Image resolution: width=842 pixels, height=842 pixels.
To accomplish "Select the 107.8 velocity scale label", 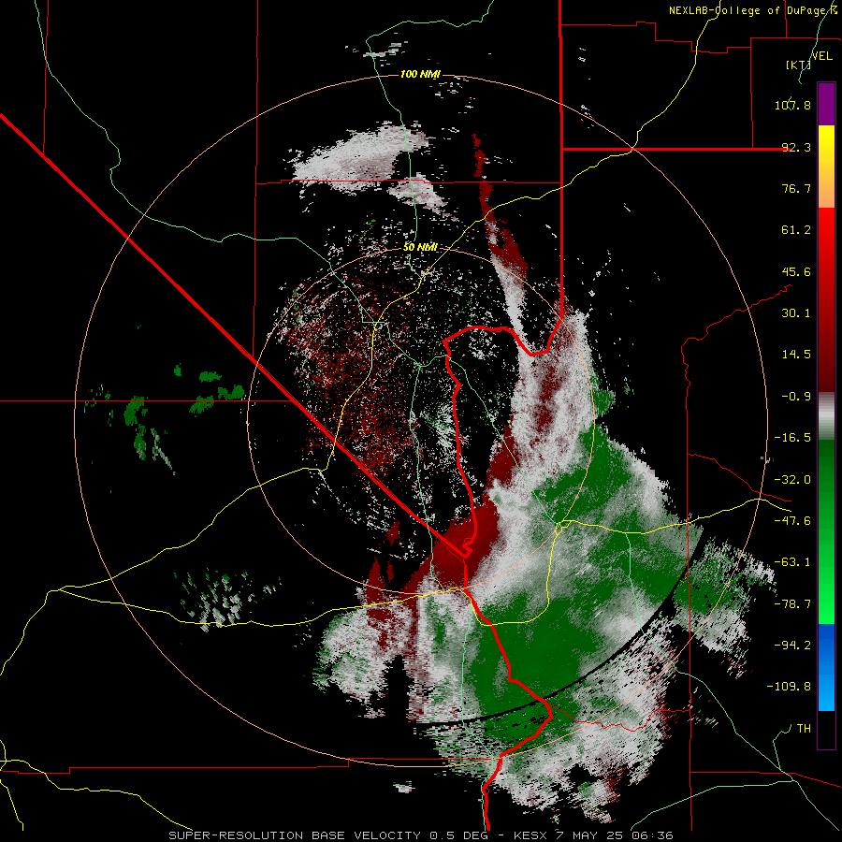I will click(792, 105).
